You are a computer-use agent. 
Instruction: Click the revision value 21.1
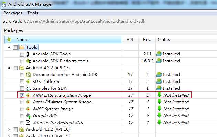148,54
